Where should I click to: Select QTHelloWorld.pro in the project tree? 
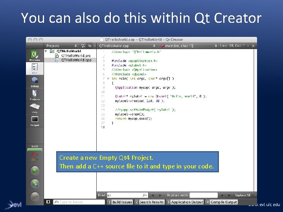[76, 56]
